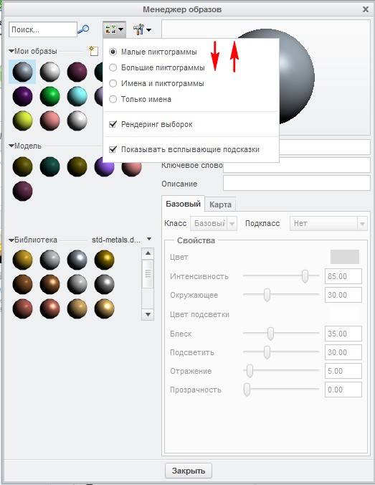Click the Прозрачность value field 0.00
Image resolution: width=375 pixels, height=485 pixels.
[x=343, y=390]
